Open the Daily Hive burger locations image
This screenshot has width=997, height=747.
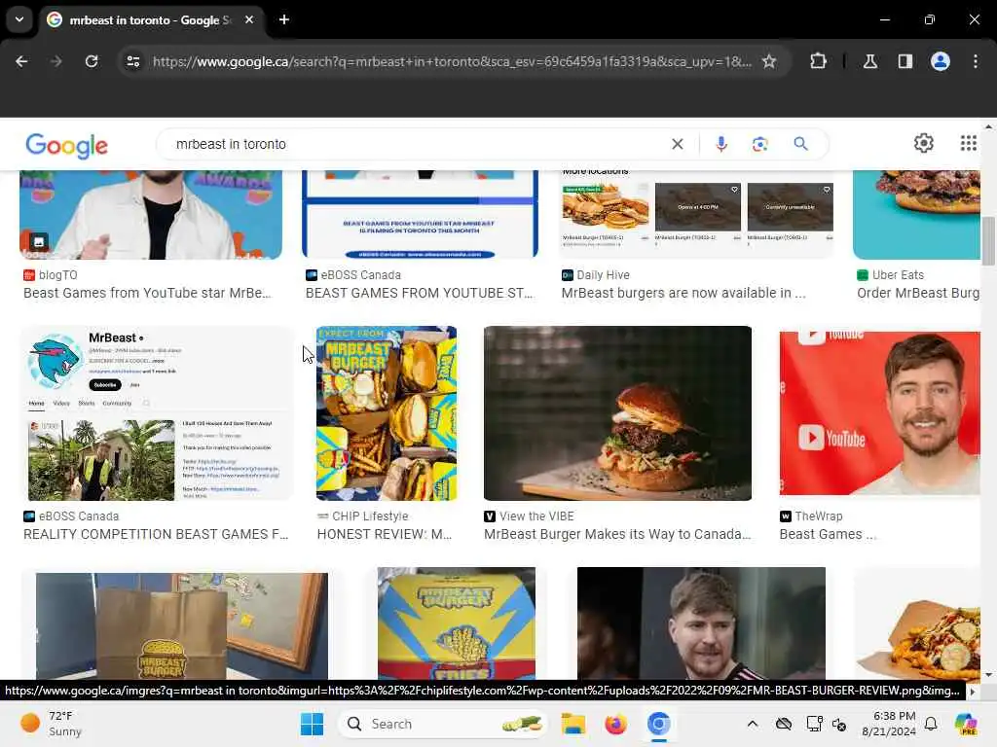[697, 215]
